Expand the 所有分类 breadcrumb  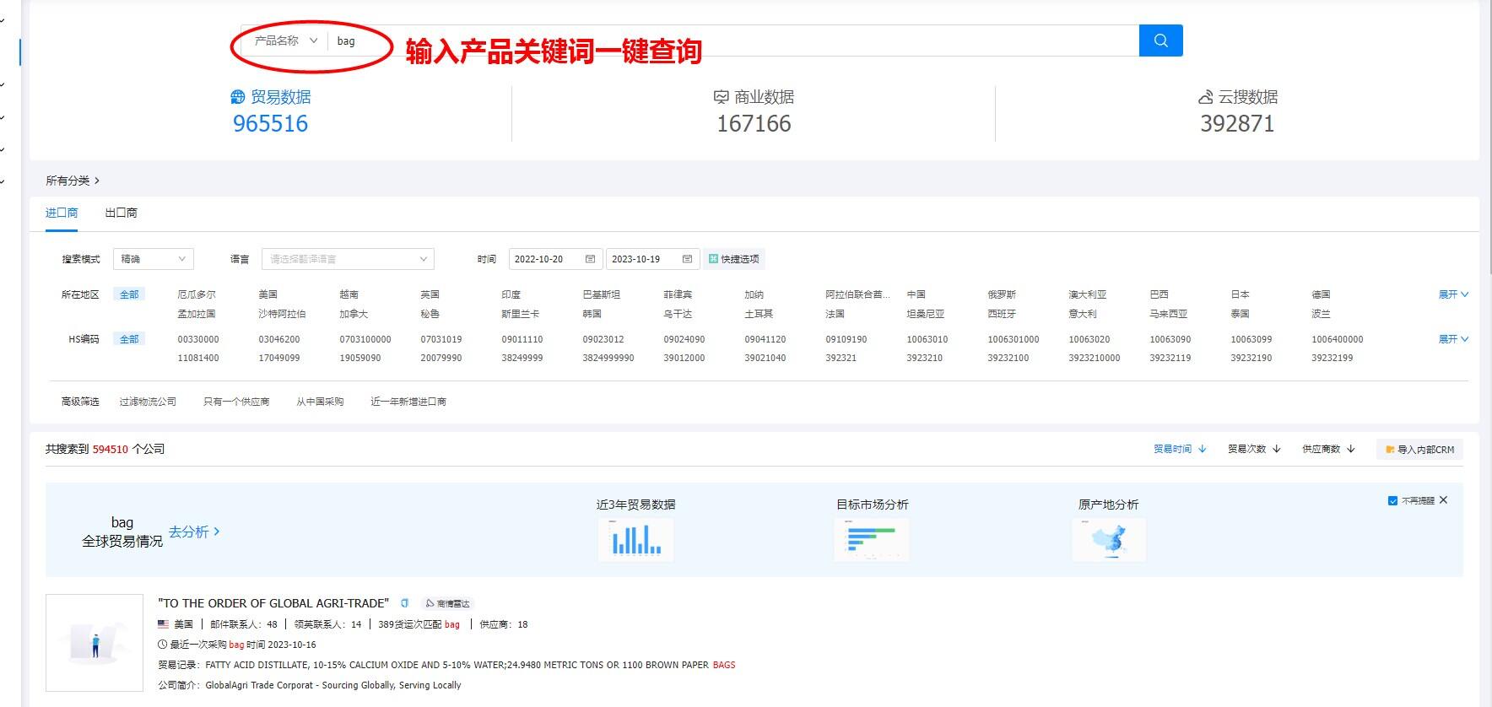coord(73,181)
